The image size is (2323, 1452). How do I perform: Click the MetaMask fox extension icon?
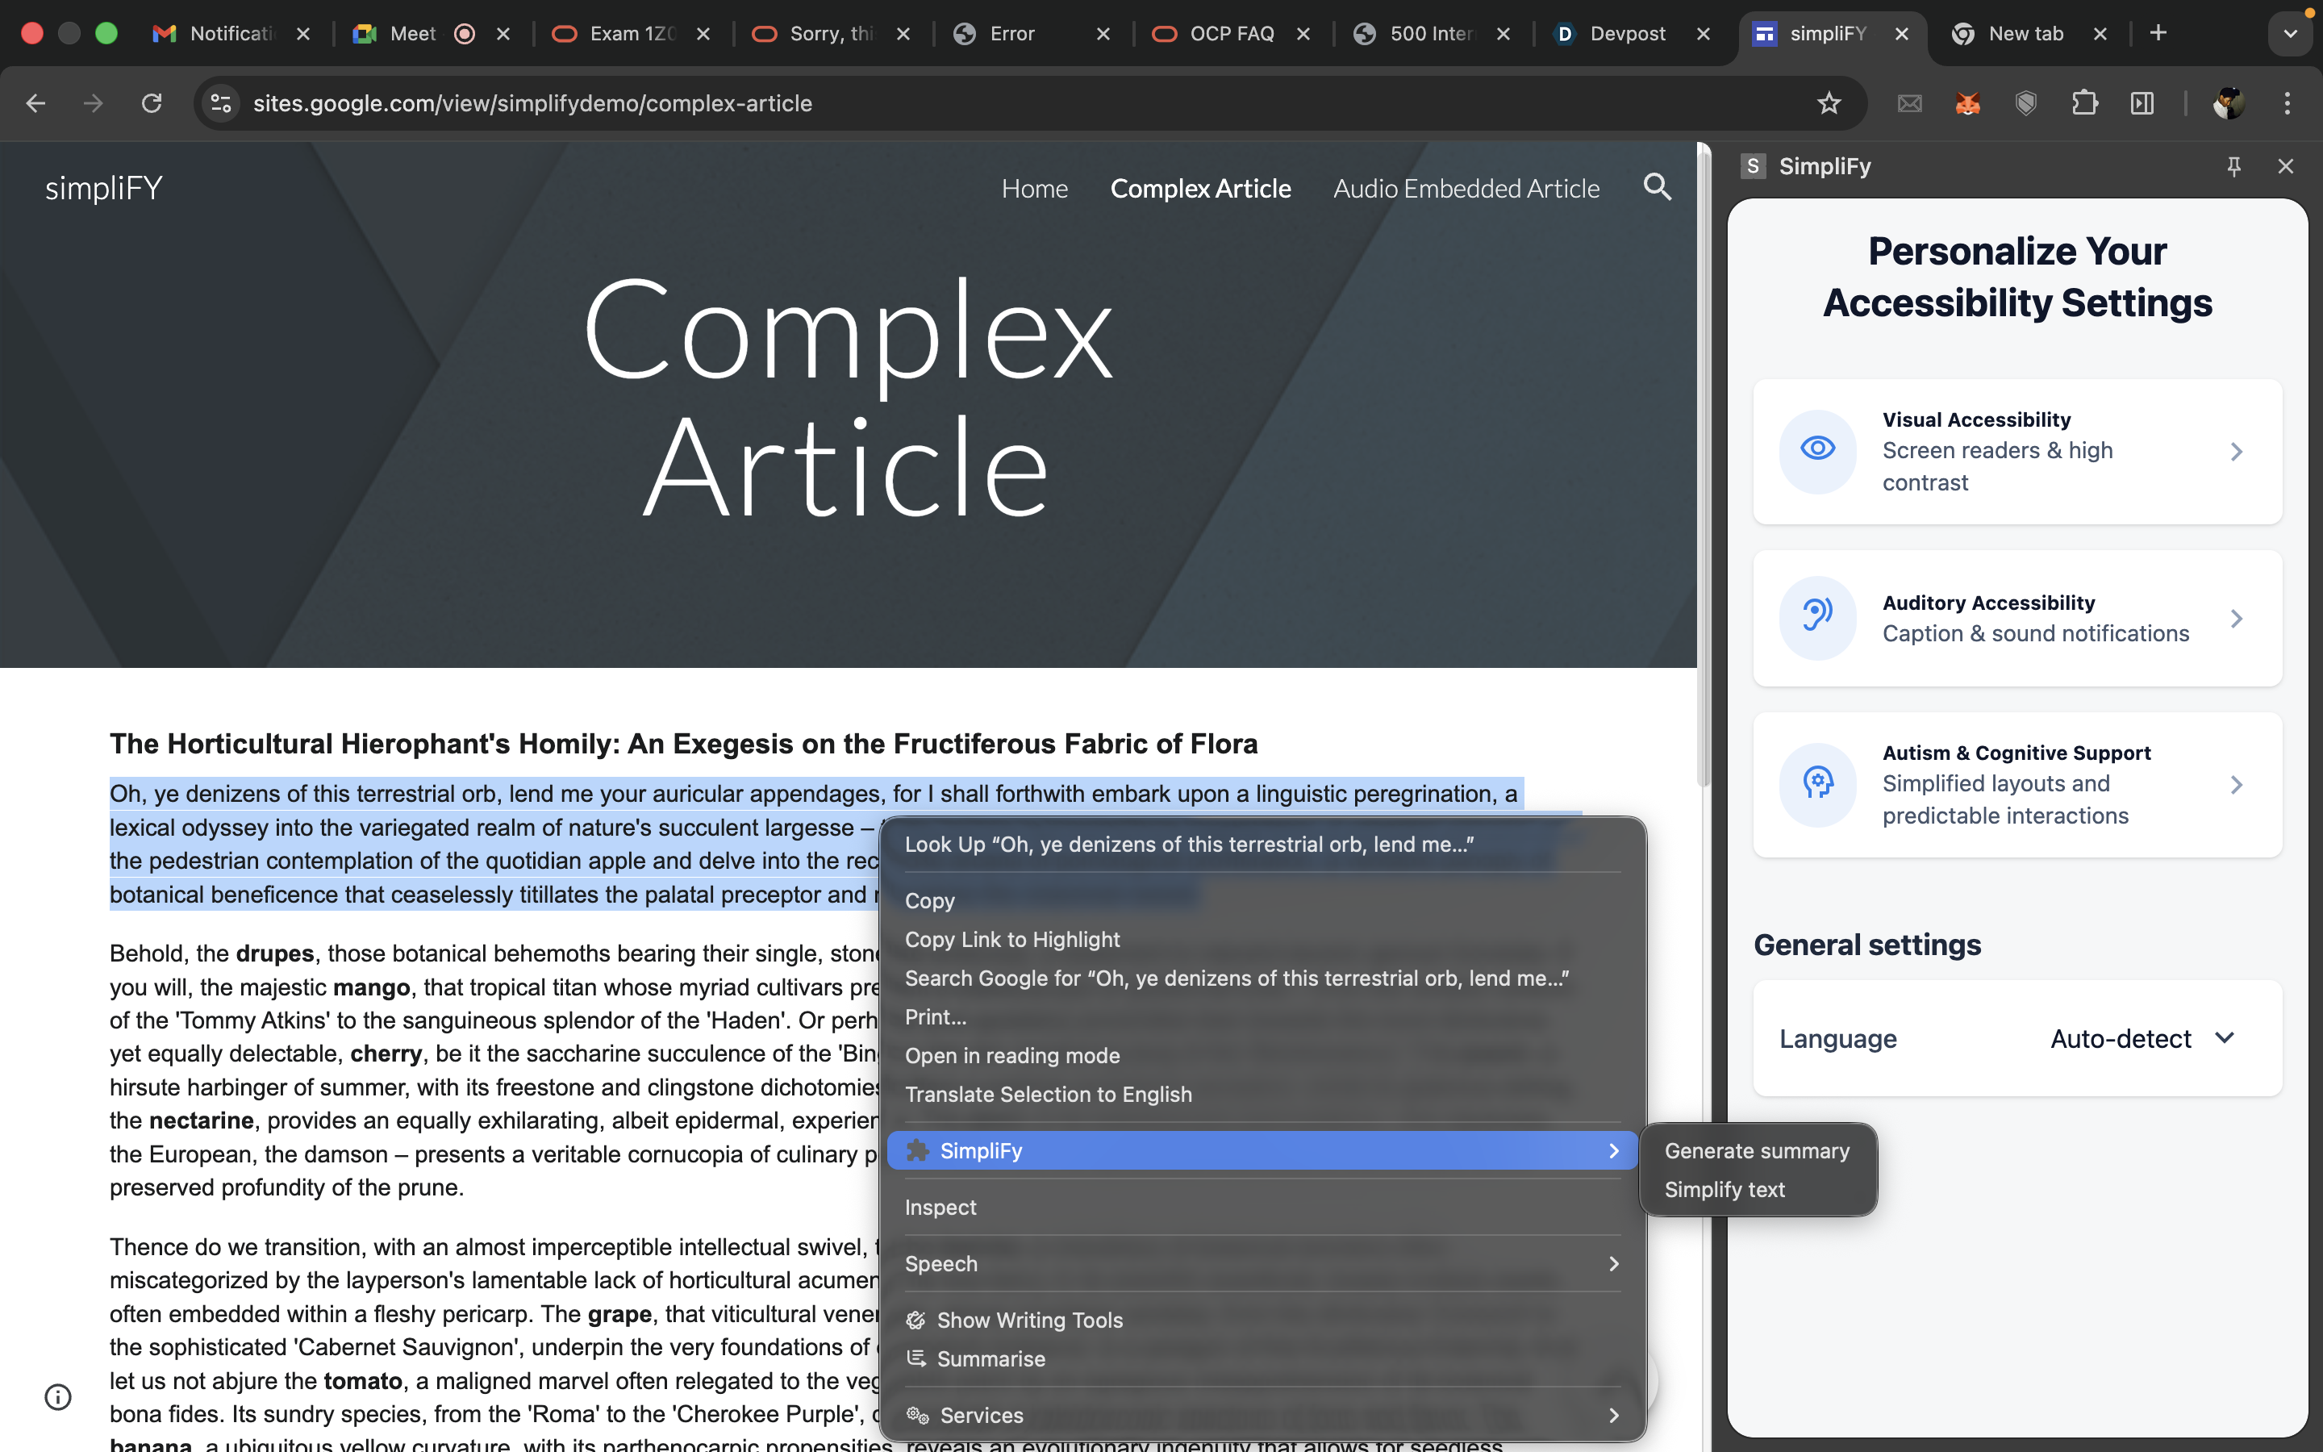point(1968,104)
